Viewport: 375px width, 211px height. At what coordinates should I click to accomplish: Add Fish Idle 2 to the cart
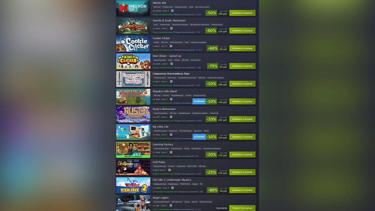point(242,190)
